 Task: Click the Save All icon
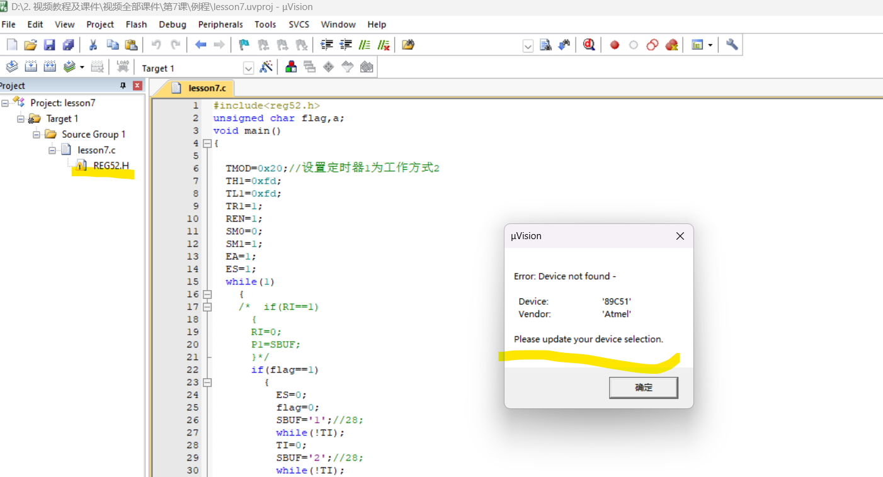coord(68,45)
